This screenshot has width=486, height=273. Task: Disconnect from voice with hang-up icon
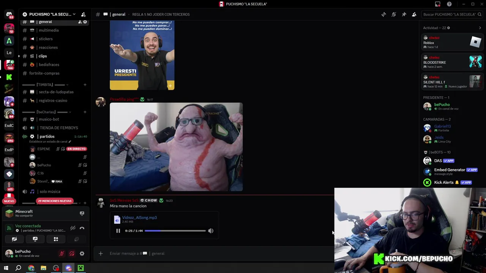pyautogui.click(x=82, y=228)
